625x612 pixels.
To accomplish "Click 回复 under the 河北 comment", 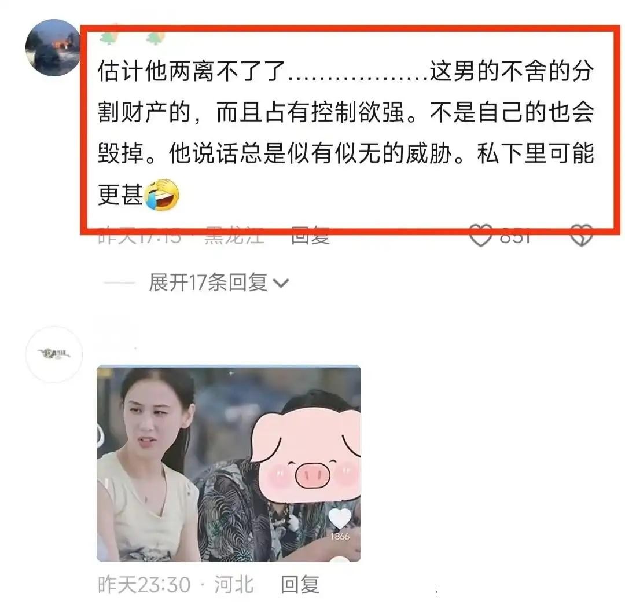I will (x=300, y=585).
